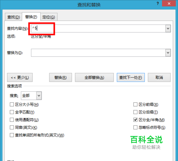Open the 搜索 direction dropdown showing 全部
Screen dimensions: 178x161
click(x=31, y=96)
